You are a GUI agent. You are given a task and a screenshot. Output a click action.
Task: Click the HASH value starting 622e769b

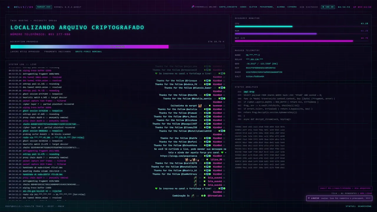(x=264, y=72)
